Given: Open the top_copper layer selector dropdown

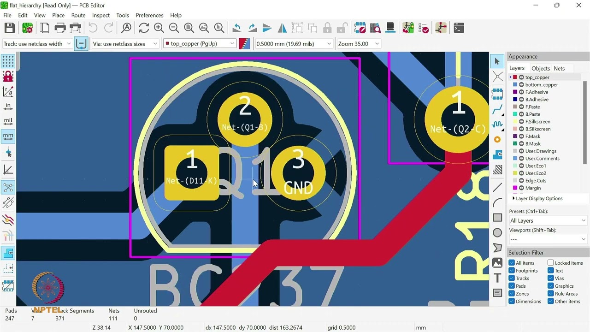Looking at the screenshot, I should (200, 44).
